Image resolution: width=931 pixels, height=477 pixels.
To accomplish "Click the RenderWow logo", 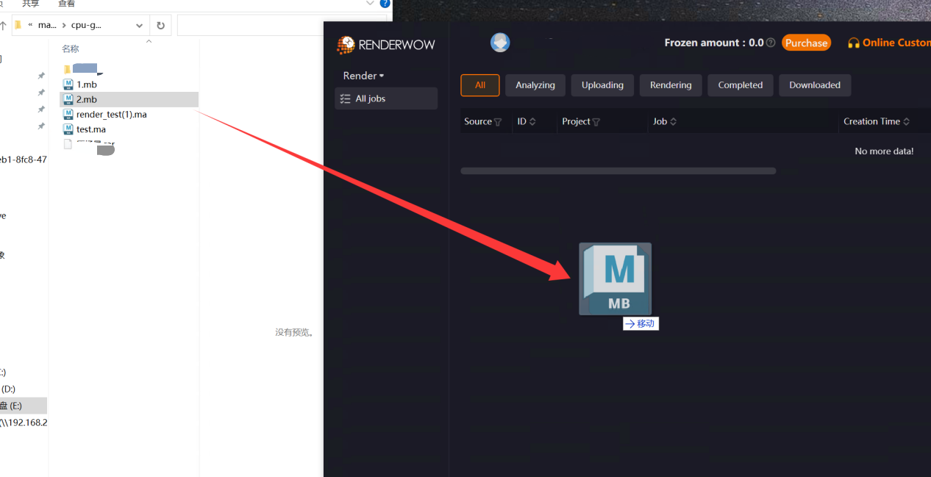I will click(385, 45).
